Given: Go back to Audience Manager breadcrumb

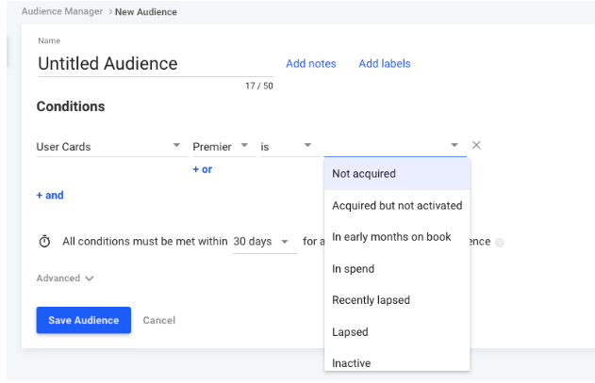Looking at the screenshot, I should (62, 11).
